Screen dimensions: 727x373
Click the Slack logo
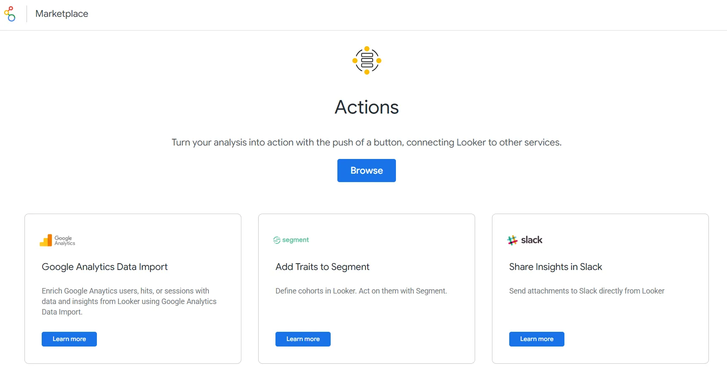coord(525,240)
